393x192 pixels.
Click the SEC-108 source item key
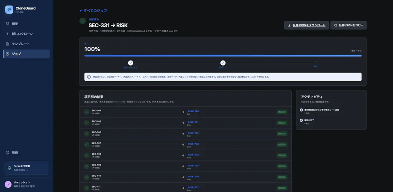click(x=97, y=154)
